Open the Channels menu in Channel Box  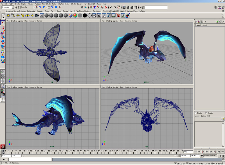[198, 25]
